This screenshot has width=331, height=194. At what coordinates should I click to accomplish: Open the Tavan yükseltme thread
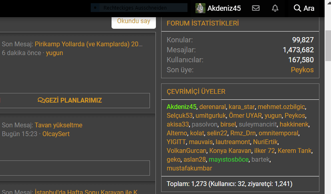point(58,125)
